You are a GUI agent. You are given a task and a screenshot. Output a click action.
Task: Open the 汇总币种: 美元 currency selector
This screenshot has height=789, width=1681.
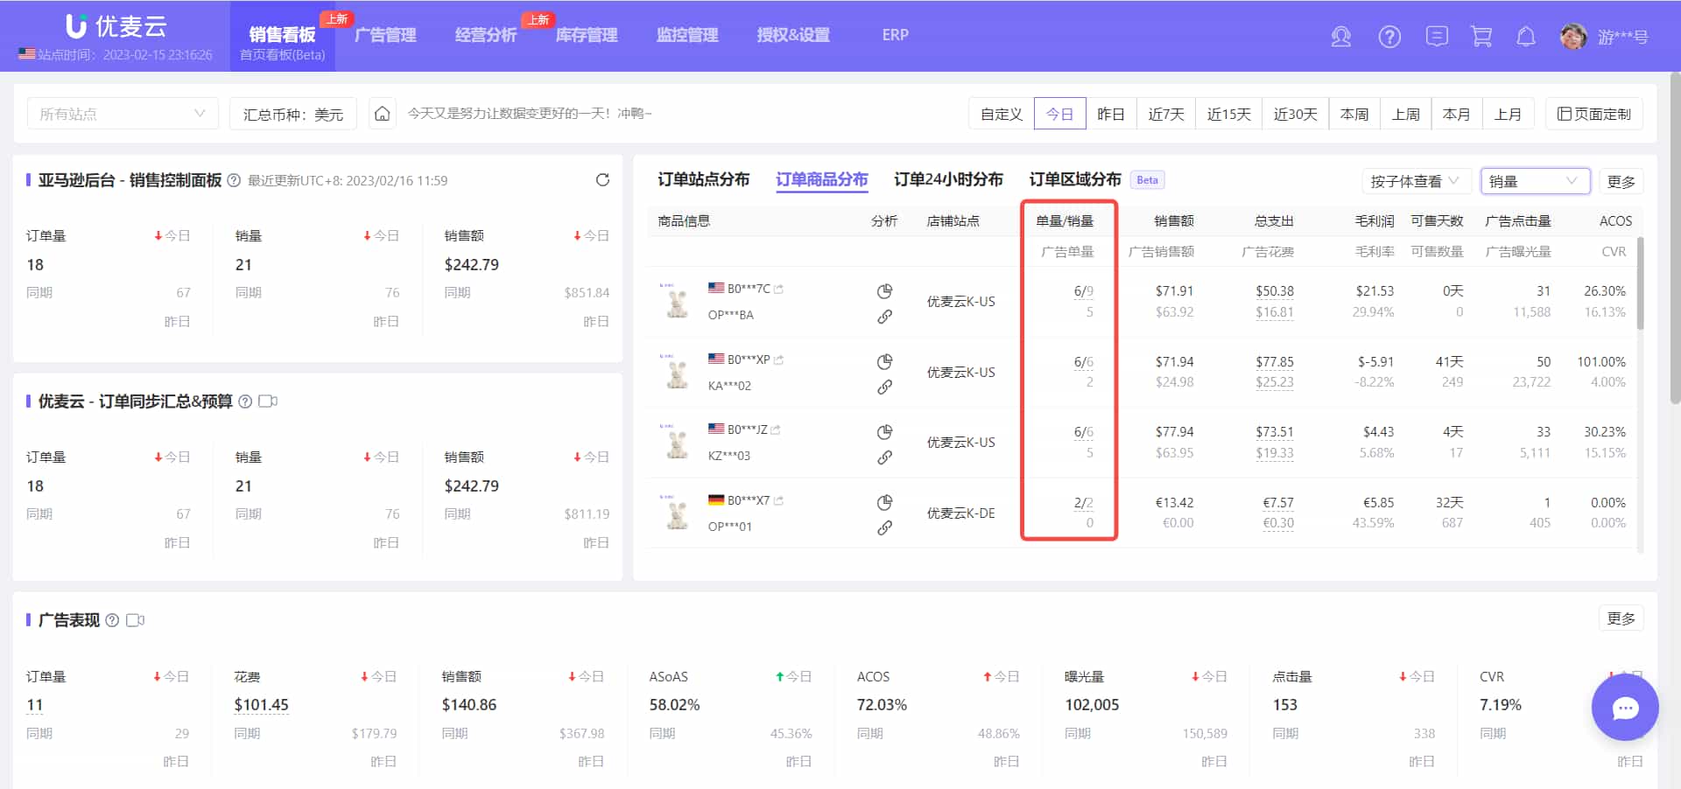tap(293, 114)
